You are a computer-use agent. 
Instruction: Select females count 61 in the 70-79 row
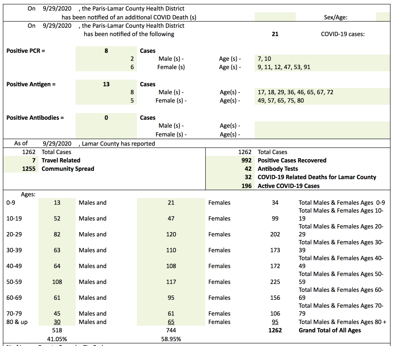coord(171,314)
